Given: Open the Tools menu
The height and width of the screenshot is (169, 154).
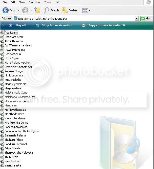Looking at the screenshot, I should tap(48, 2).
